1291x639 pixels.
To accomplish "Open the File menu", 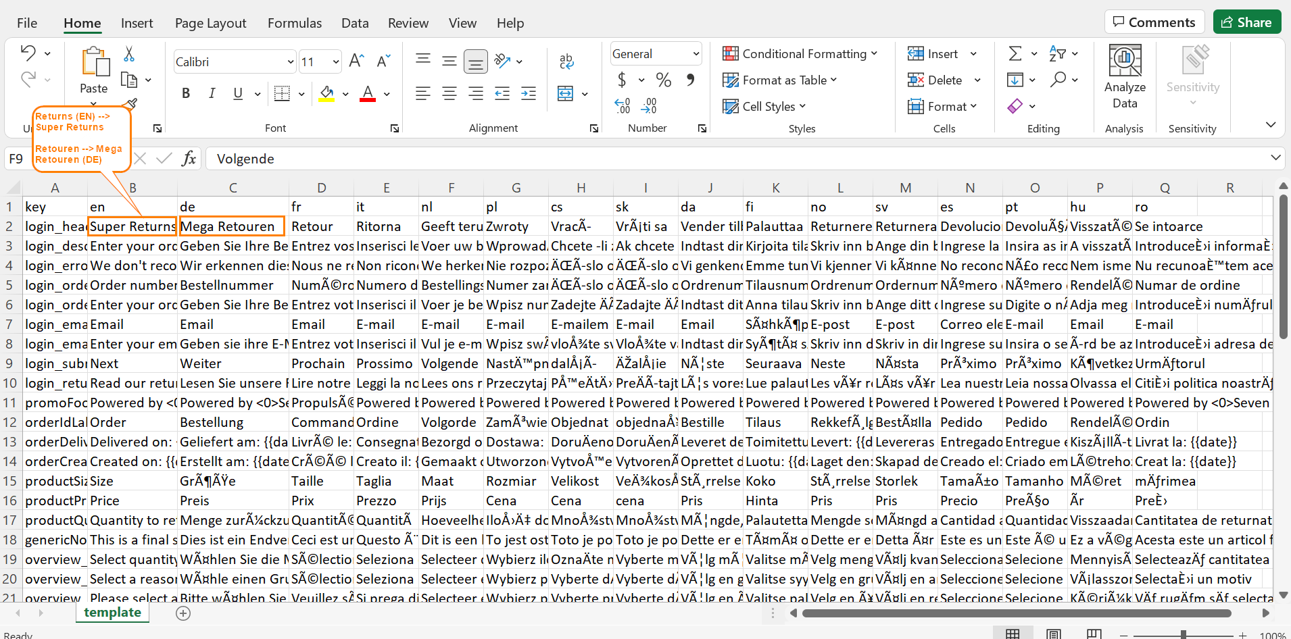I will click(x=27, y=23).
